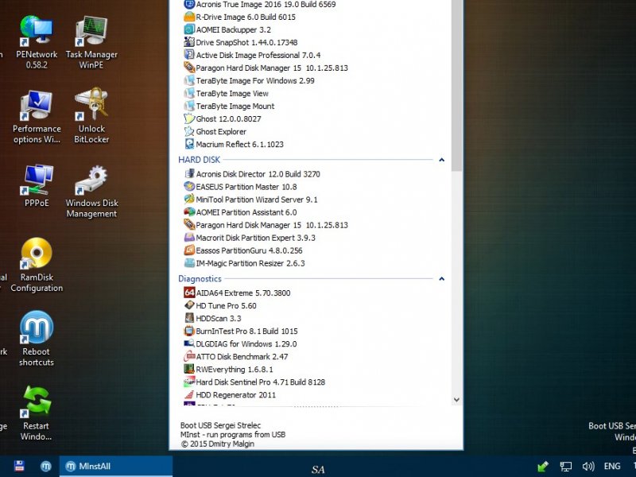Click the Ghost 12.0.0.8027 icon
636x477 pixels.
pos(189,118)
